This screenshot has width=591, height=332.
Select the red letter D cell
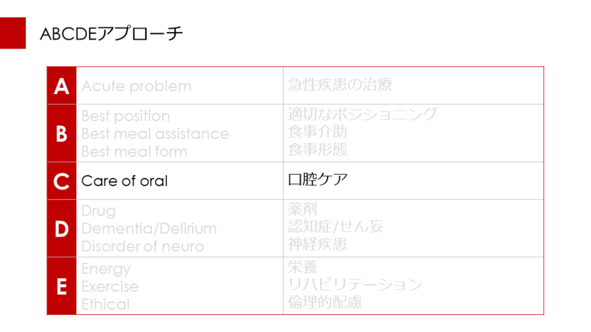(62, 229)
